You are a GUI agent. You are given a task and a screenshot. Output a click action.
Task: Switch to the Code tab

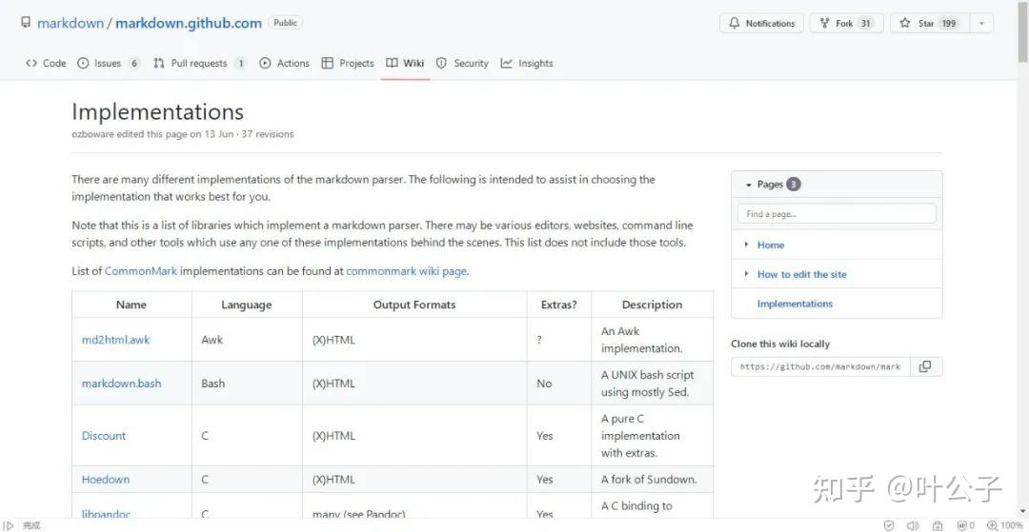(x=46, y=63)
